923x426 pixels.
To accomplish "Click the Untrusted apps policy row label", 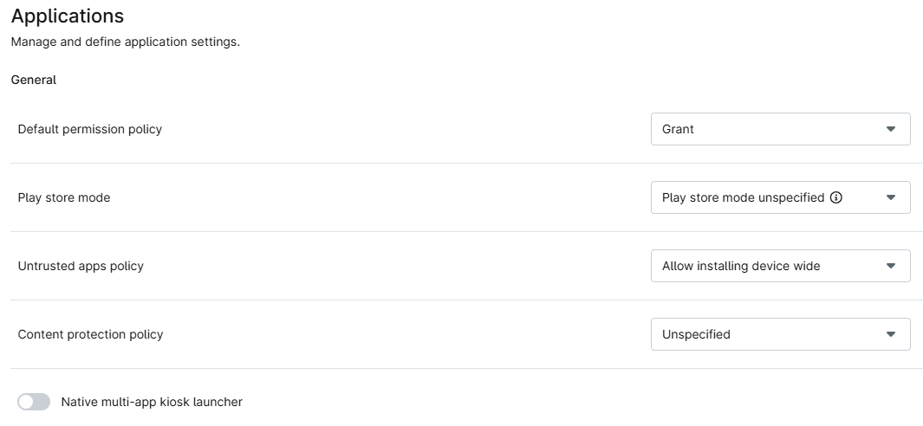I will (81, 266).
